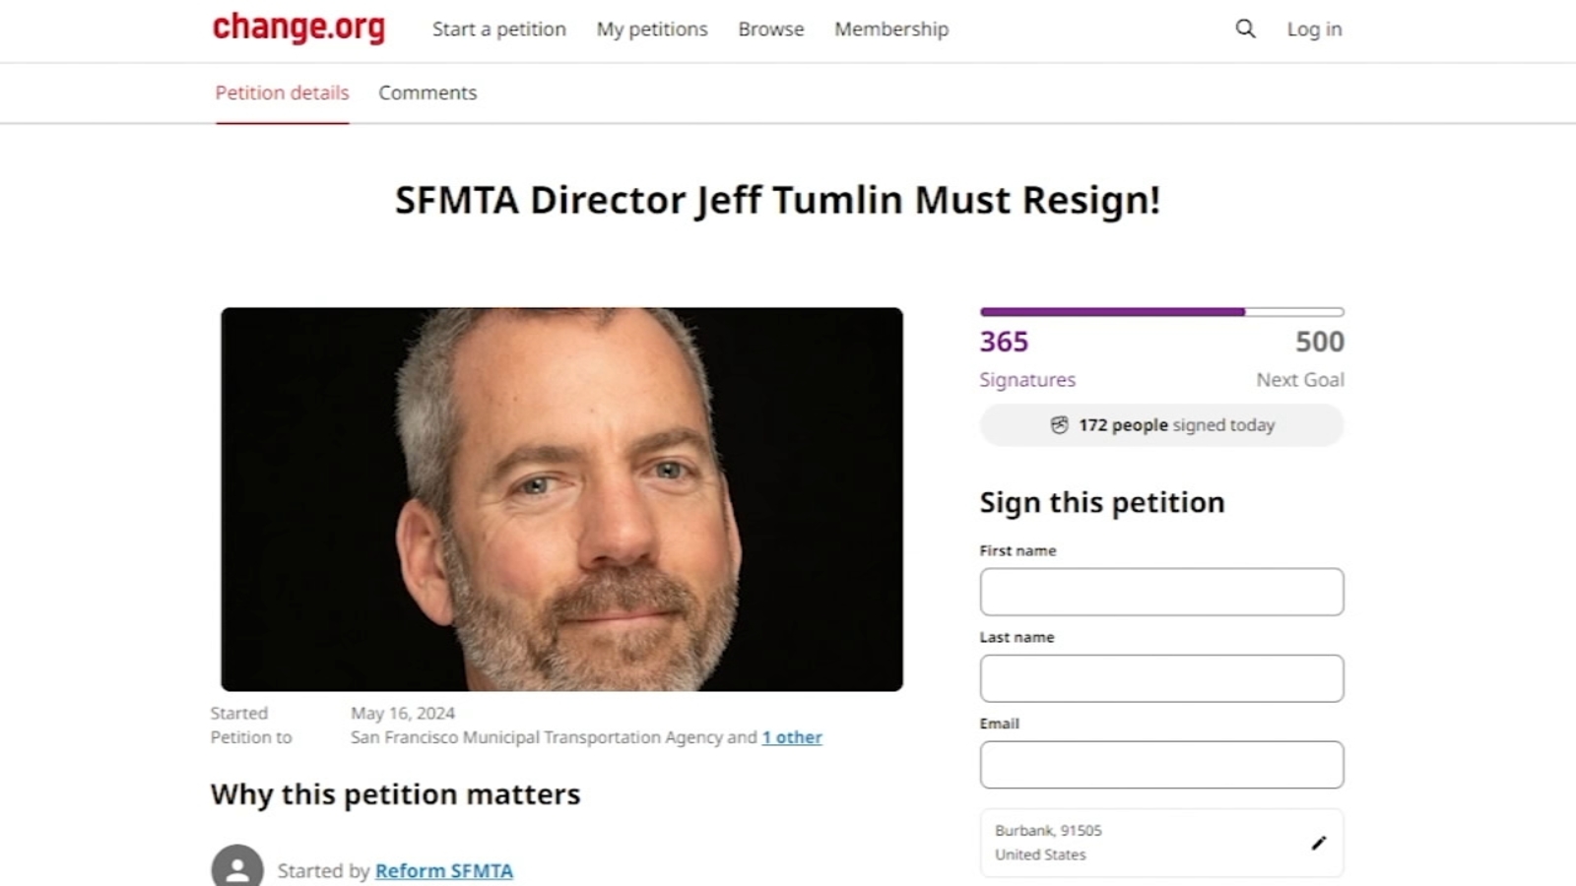This screenshot has height=886, width=1576.
Task: Click the Reform SFMTA avatar icon
Action: coord(237,867)
